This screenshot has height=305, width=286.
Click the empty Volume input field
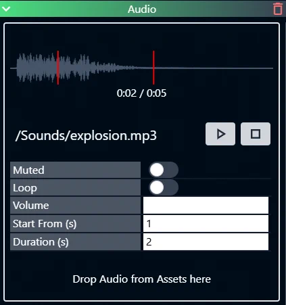pos(206,206)
